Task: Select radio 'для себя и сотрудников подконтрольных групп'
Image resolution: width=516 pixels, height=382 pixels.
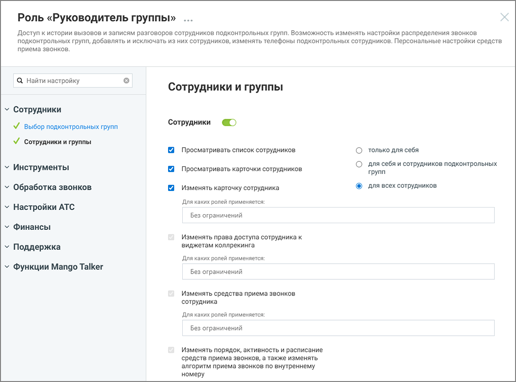Action: point(359,164)
